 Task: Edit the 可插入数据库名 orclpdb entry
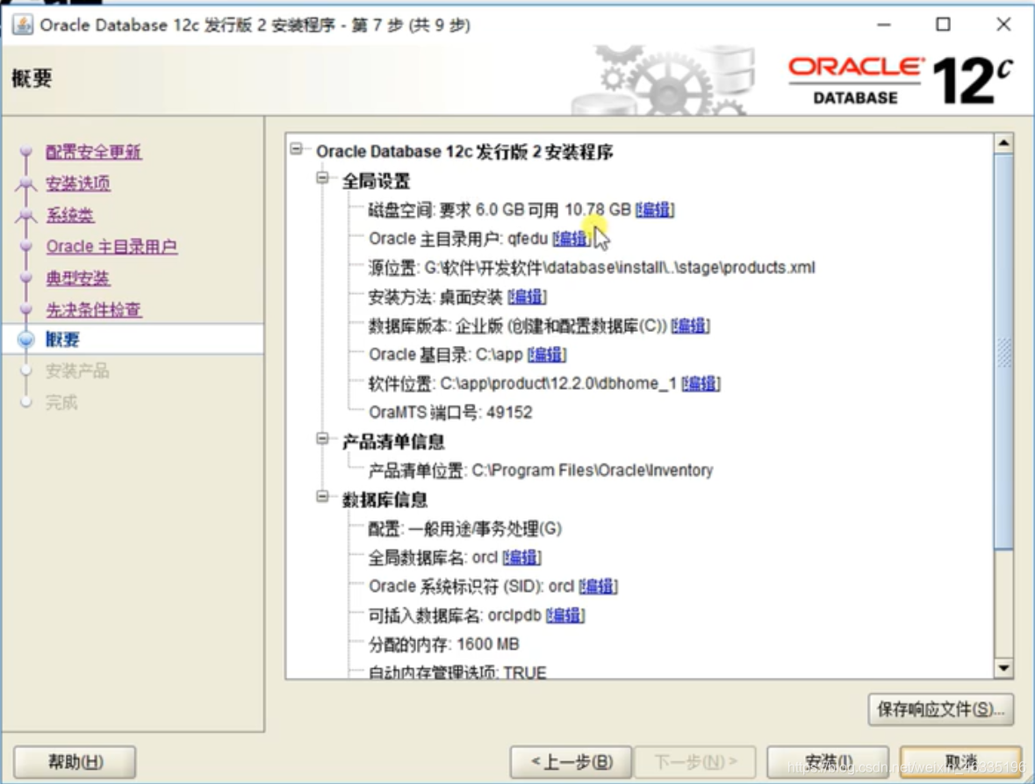(x=565, y=615)
